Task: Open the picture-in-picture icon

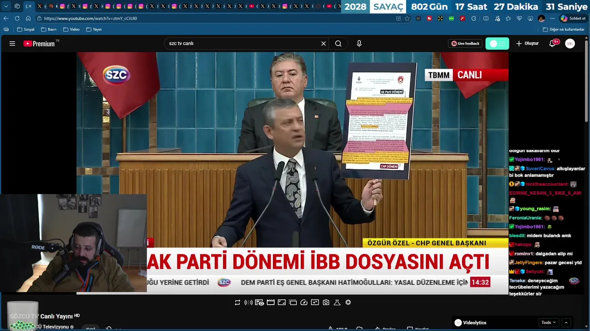Action: tap(282, 302)
